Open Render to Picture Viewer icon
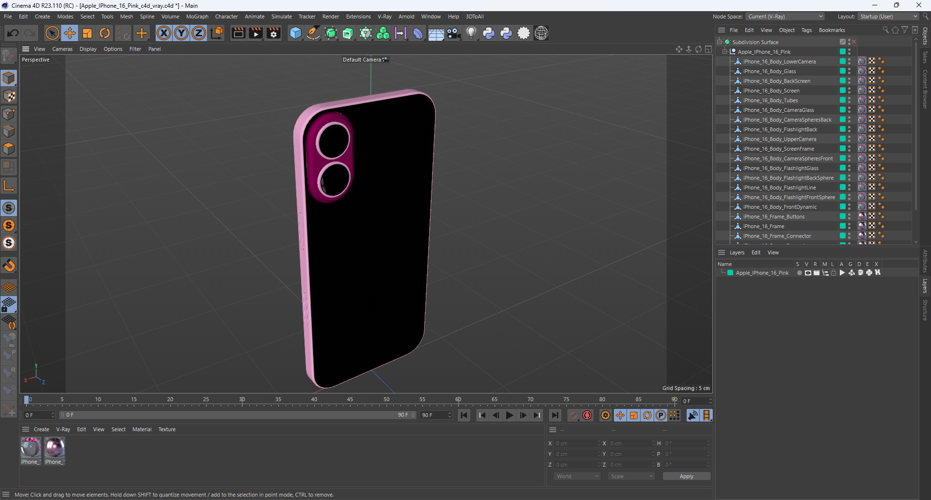The image size is (931, 500). click(256, 33)
